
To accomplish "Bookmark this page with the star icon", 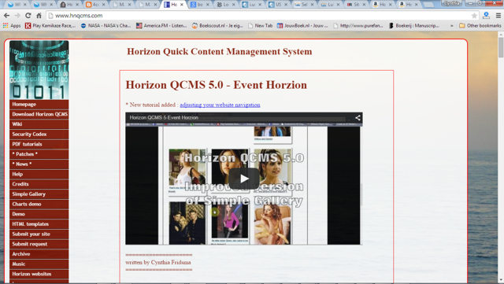I will 474,16.
